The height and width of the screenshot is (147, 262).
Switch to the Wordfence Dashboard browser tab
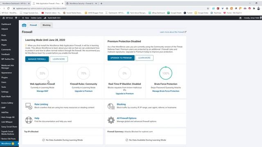click(x=15, y=3)
